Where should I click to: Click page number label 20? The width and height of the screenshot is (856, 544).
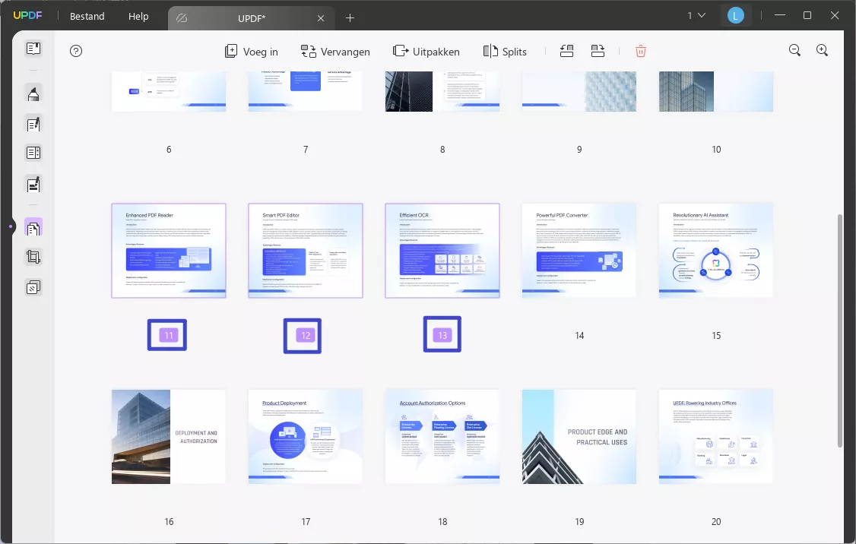[716, 522]
